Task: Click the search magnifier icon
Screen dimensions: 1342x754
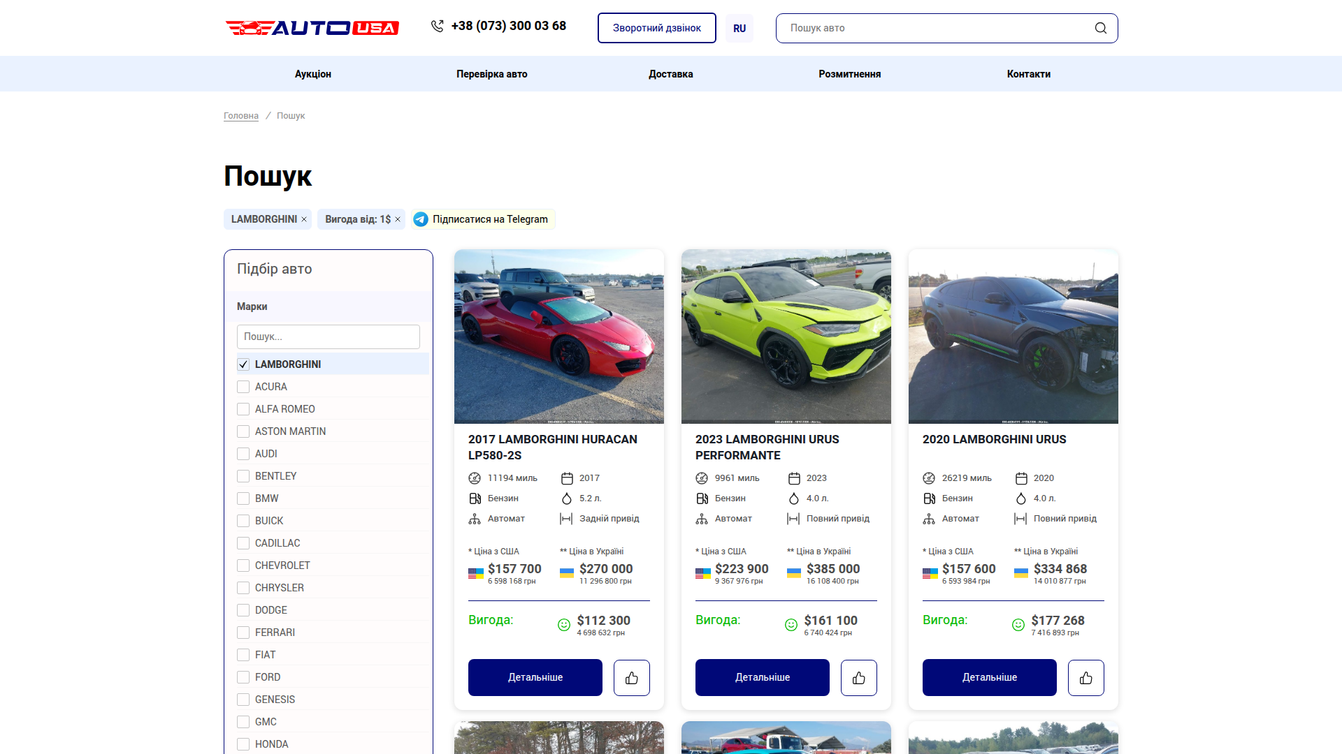Action: (1101, 28)
